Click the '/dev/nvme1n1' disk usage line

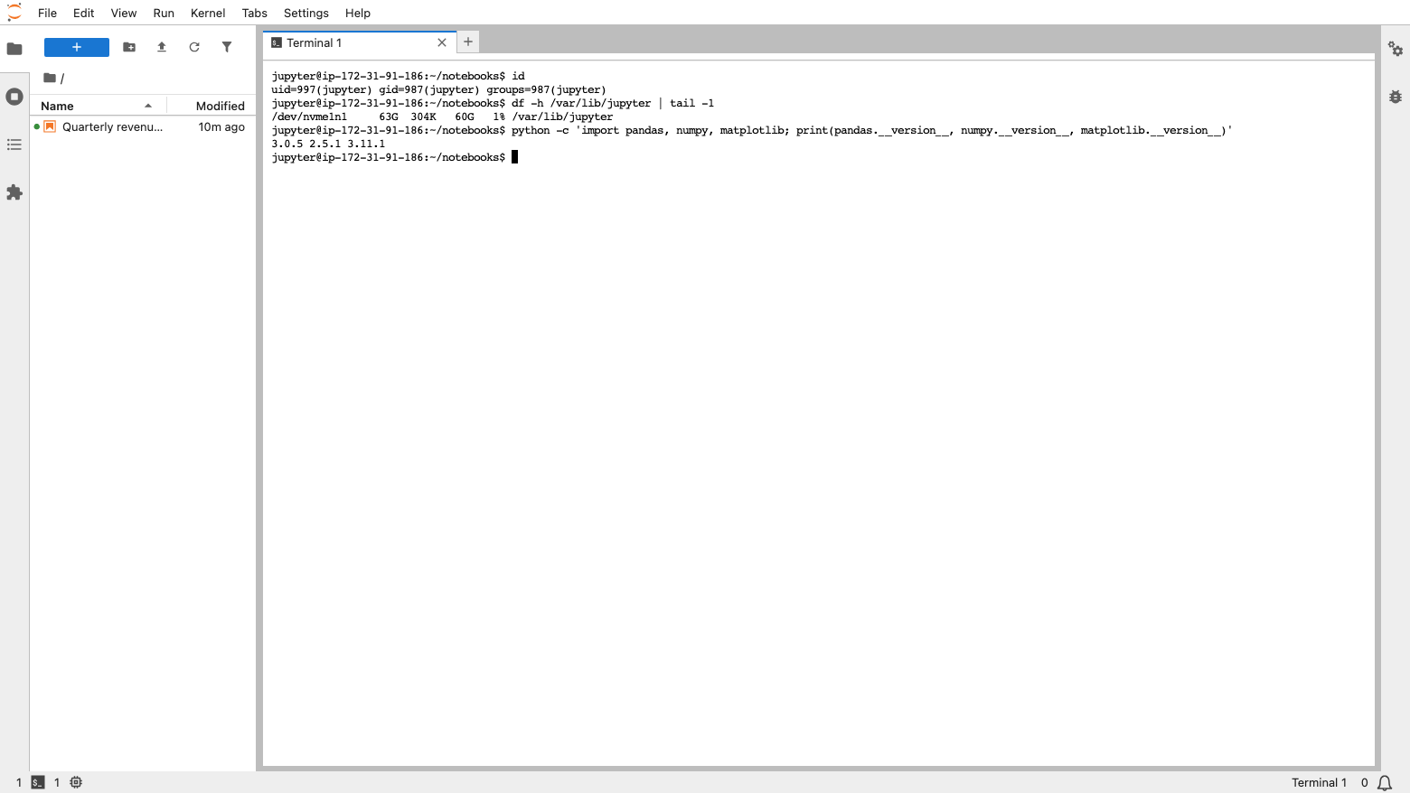tap(442, 117)
